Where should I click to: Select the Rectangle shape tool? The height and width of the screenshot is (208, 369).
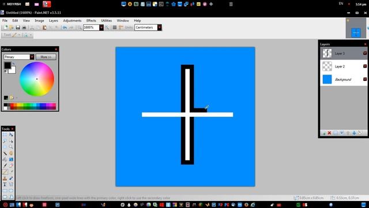coord(5,191)
